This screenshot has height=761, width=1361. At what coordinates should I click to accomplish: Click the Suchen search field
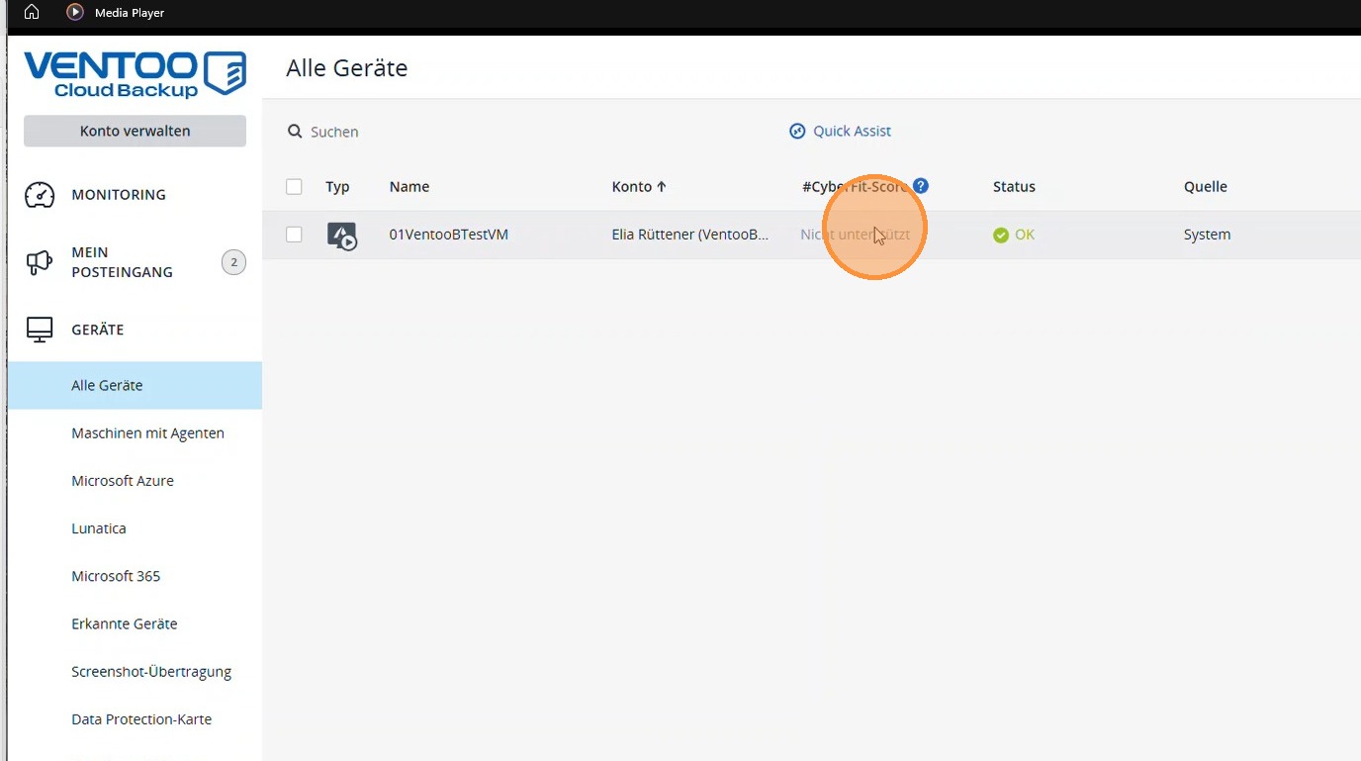334,132
